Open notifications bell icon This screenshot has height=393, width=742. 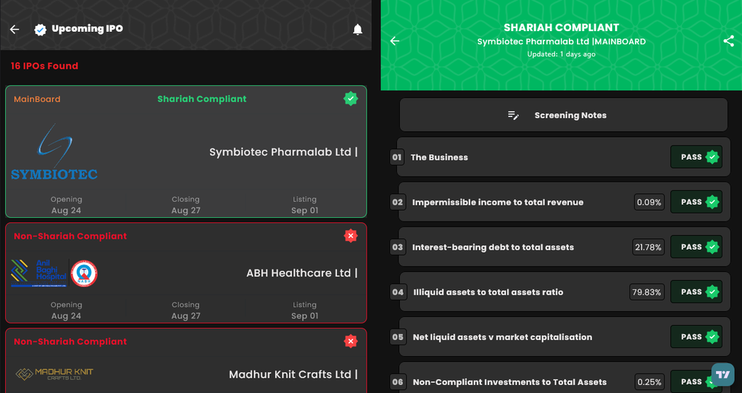358,30
